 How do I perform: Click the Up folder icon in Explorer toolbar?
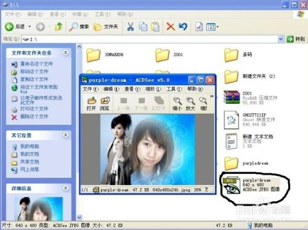(59, 26)
